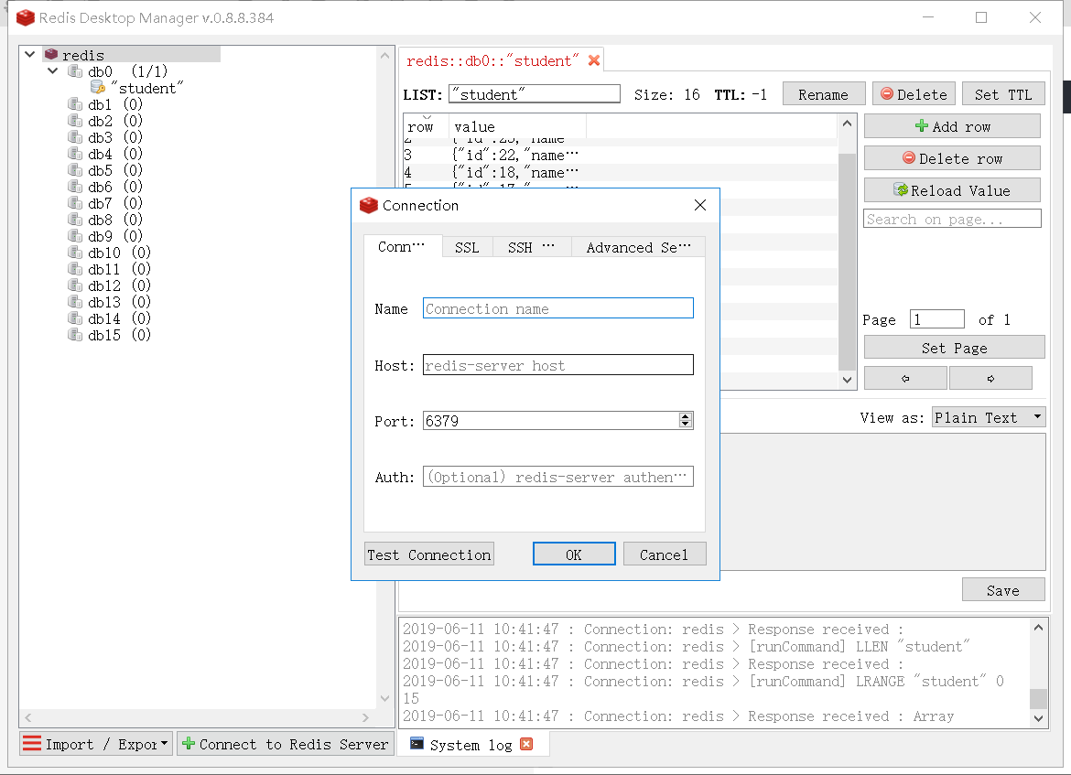Select row 3 with id 22
The image size is (1071, 775).
click(x=621, y=156)
